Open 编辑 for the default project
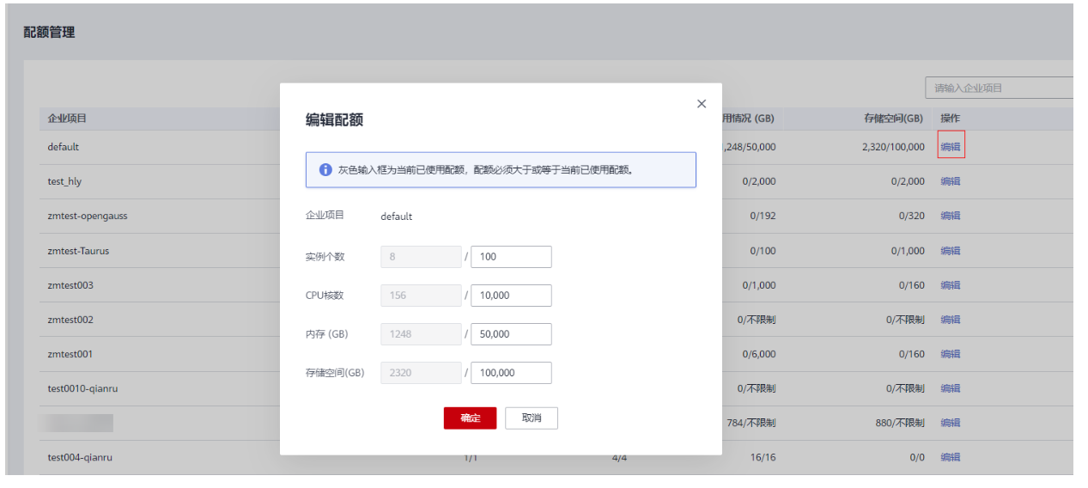 coord(951,147)
